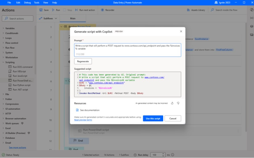254x158 pixels.
Task: Click inside the Prompt text box
Action: 128,50
